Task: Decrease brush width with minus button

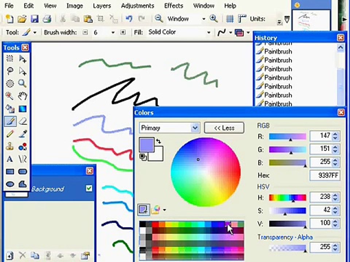Action: (x=85, y=32)
